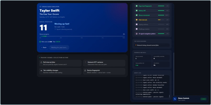Open the Poll interval jitter card
This screenshot has width=211, height=105.
coord(60,63)
